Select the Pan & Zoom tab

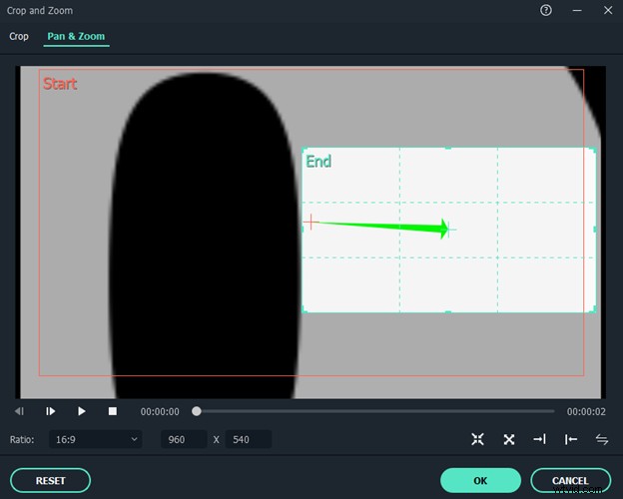76,36
